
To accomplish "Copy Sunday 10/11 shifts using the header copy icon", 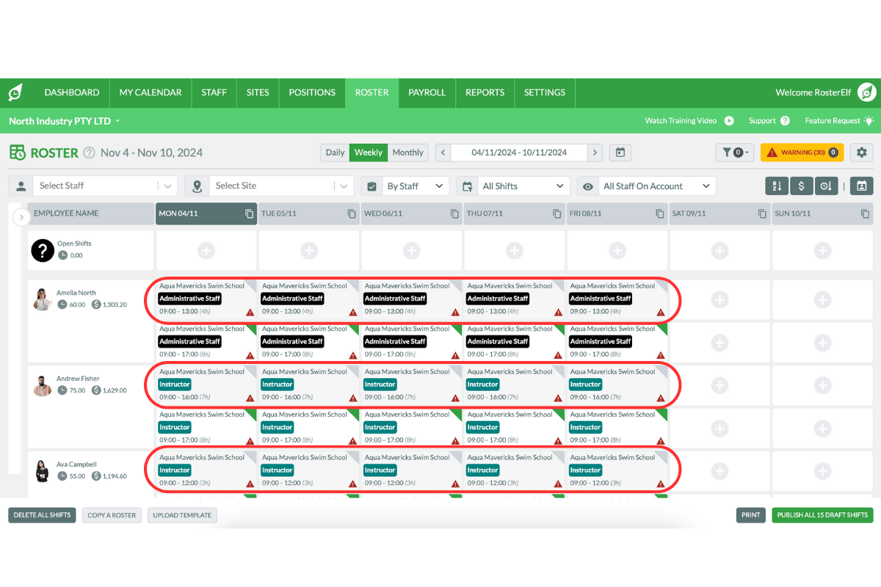I will pos(866,214).
